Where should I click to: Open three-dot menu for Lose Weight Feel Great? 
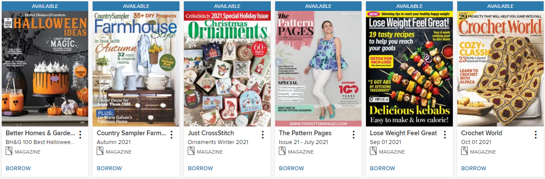[x=445, y=135]
